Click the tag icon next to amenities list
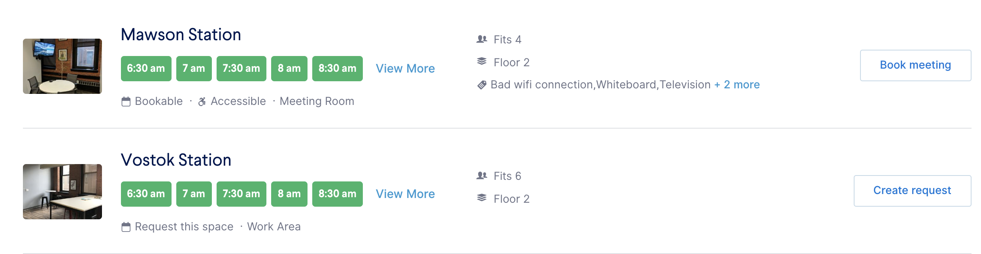 pos(481,84)
